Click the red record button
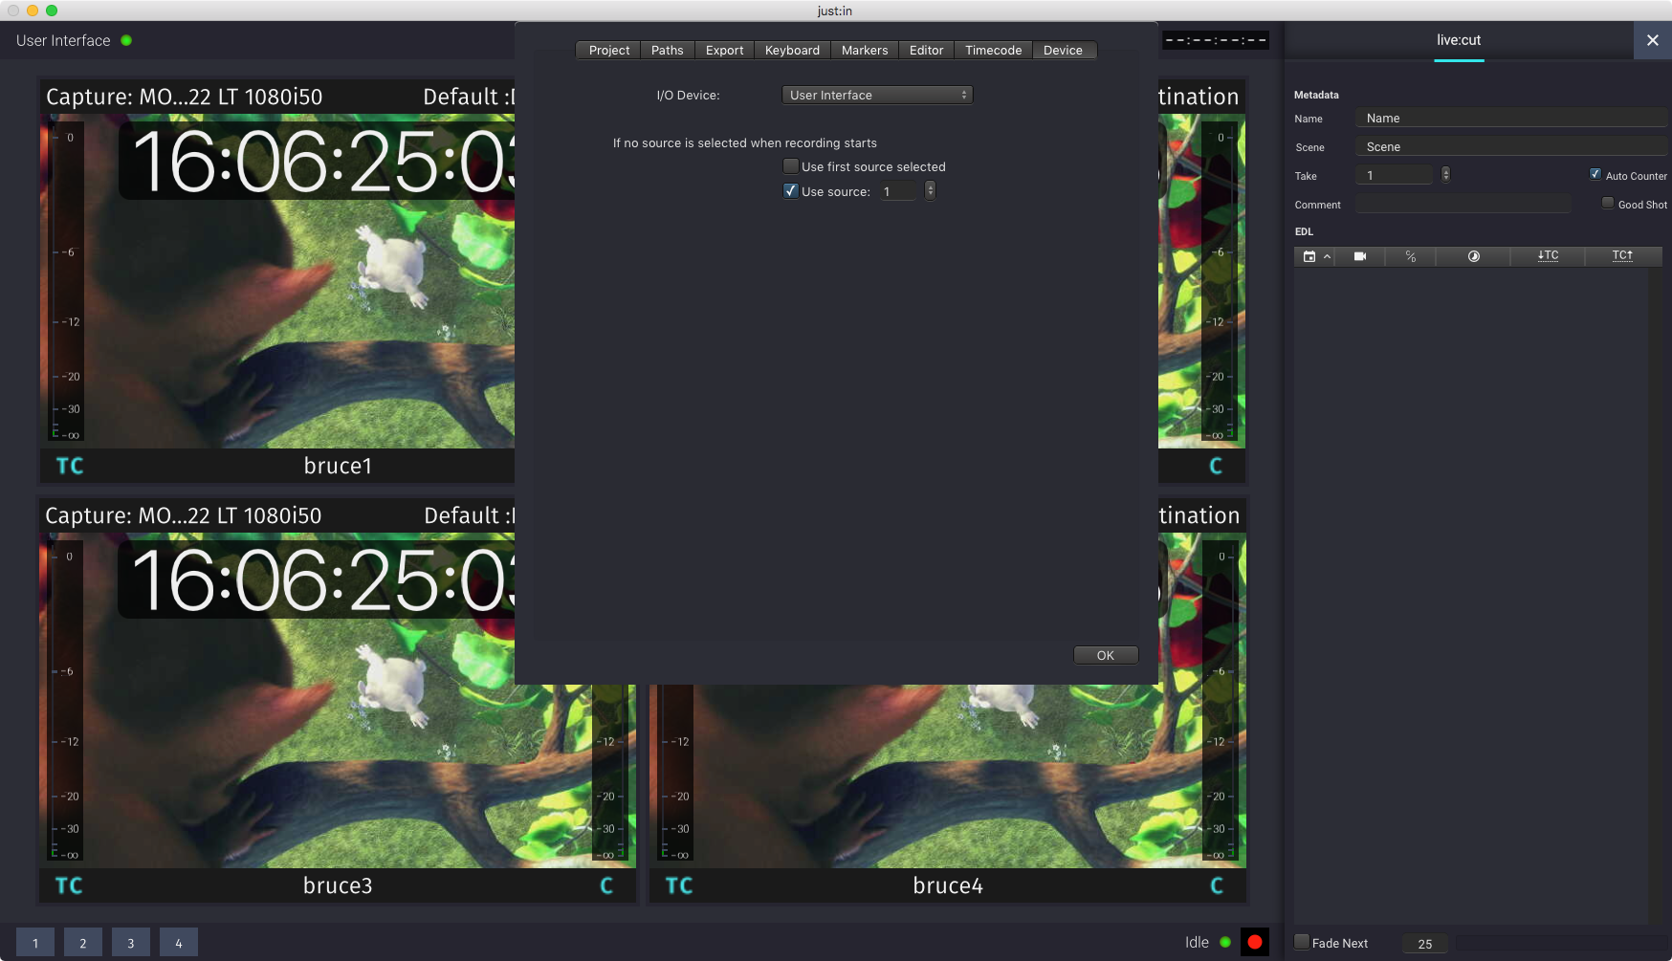 point(1255,942)
